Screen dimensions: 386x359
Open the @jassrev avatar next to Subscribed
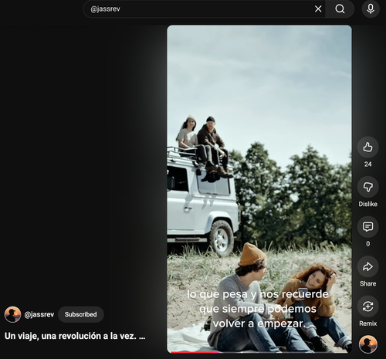tap(12, 314)
